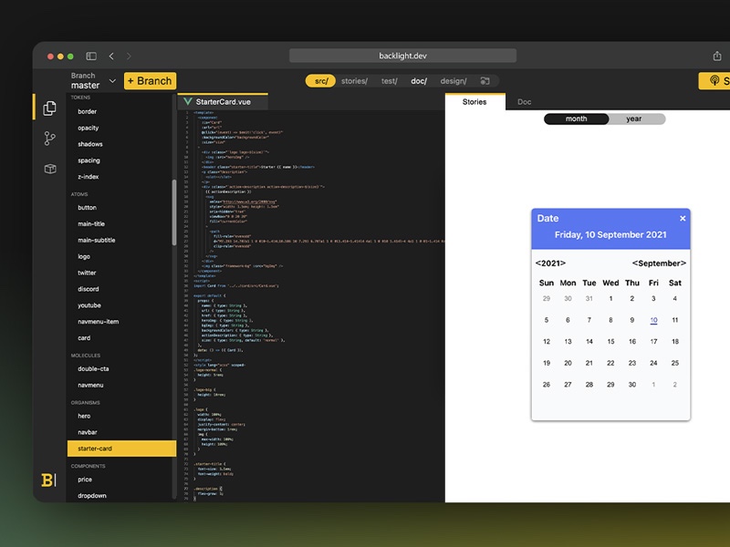Open the shadows token in sidebar
730x547 pixels.
(x=89, y=144)
